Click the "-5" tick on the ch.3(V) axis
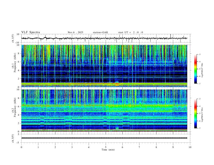214x165 pixels. pos(18,143)
